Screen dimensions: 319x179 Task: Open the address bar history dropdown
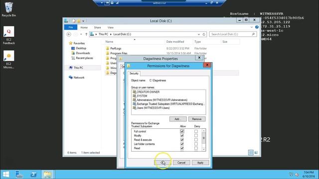pos(199,34)
